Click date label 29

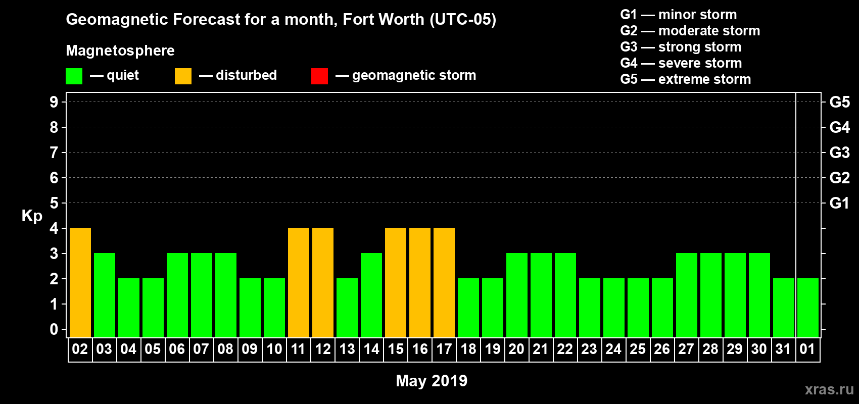click(735, 349)
